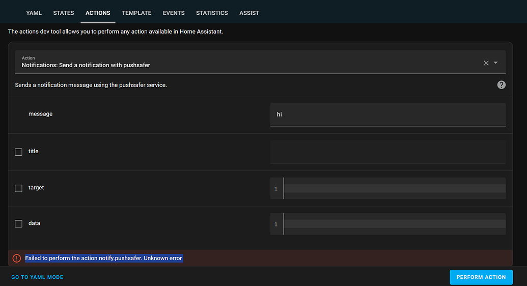Expand the Action dropdown arrow
Viewport: 527px width, 286px height.
tap(496, 63)
